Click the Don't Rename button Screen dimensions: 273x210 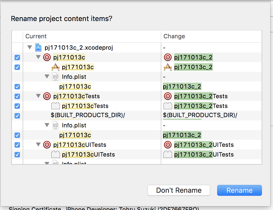pos(179,190)
